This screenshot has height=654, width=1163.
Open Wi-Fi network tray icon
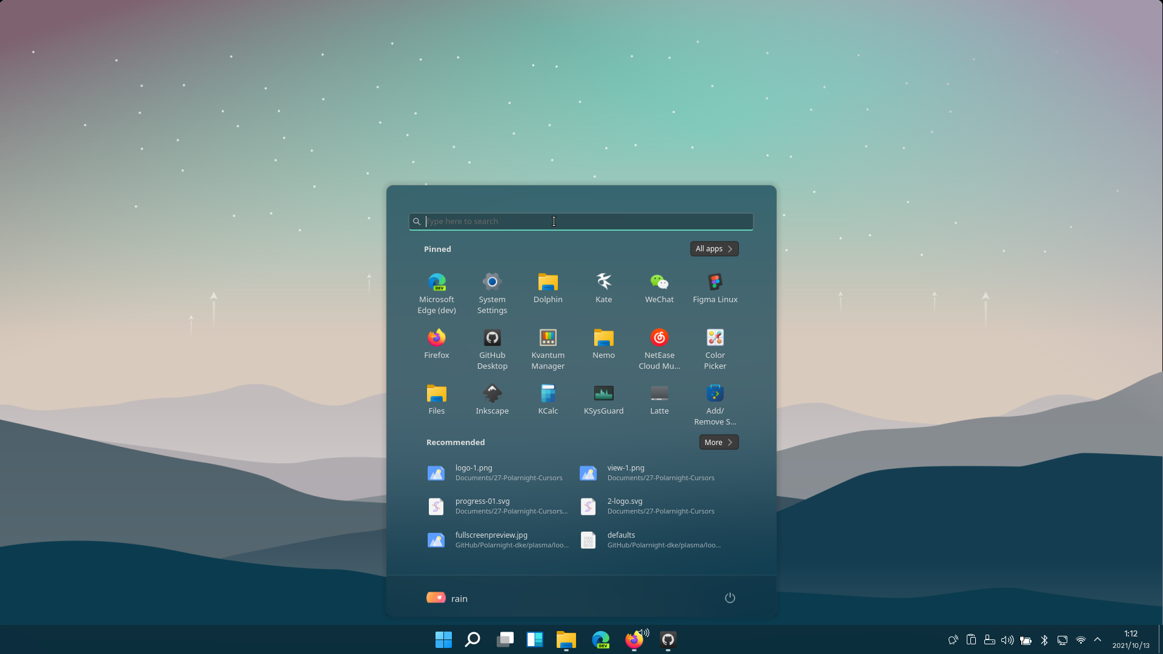pyautogui.click(x=1081, y=640)
